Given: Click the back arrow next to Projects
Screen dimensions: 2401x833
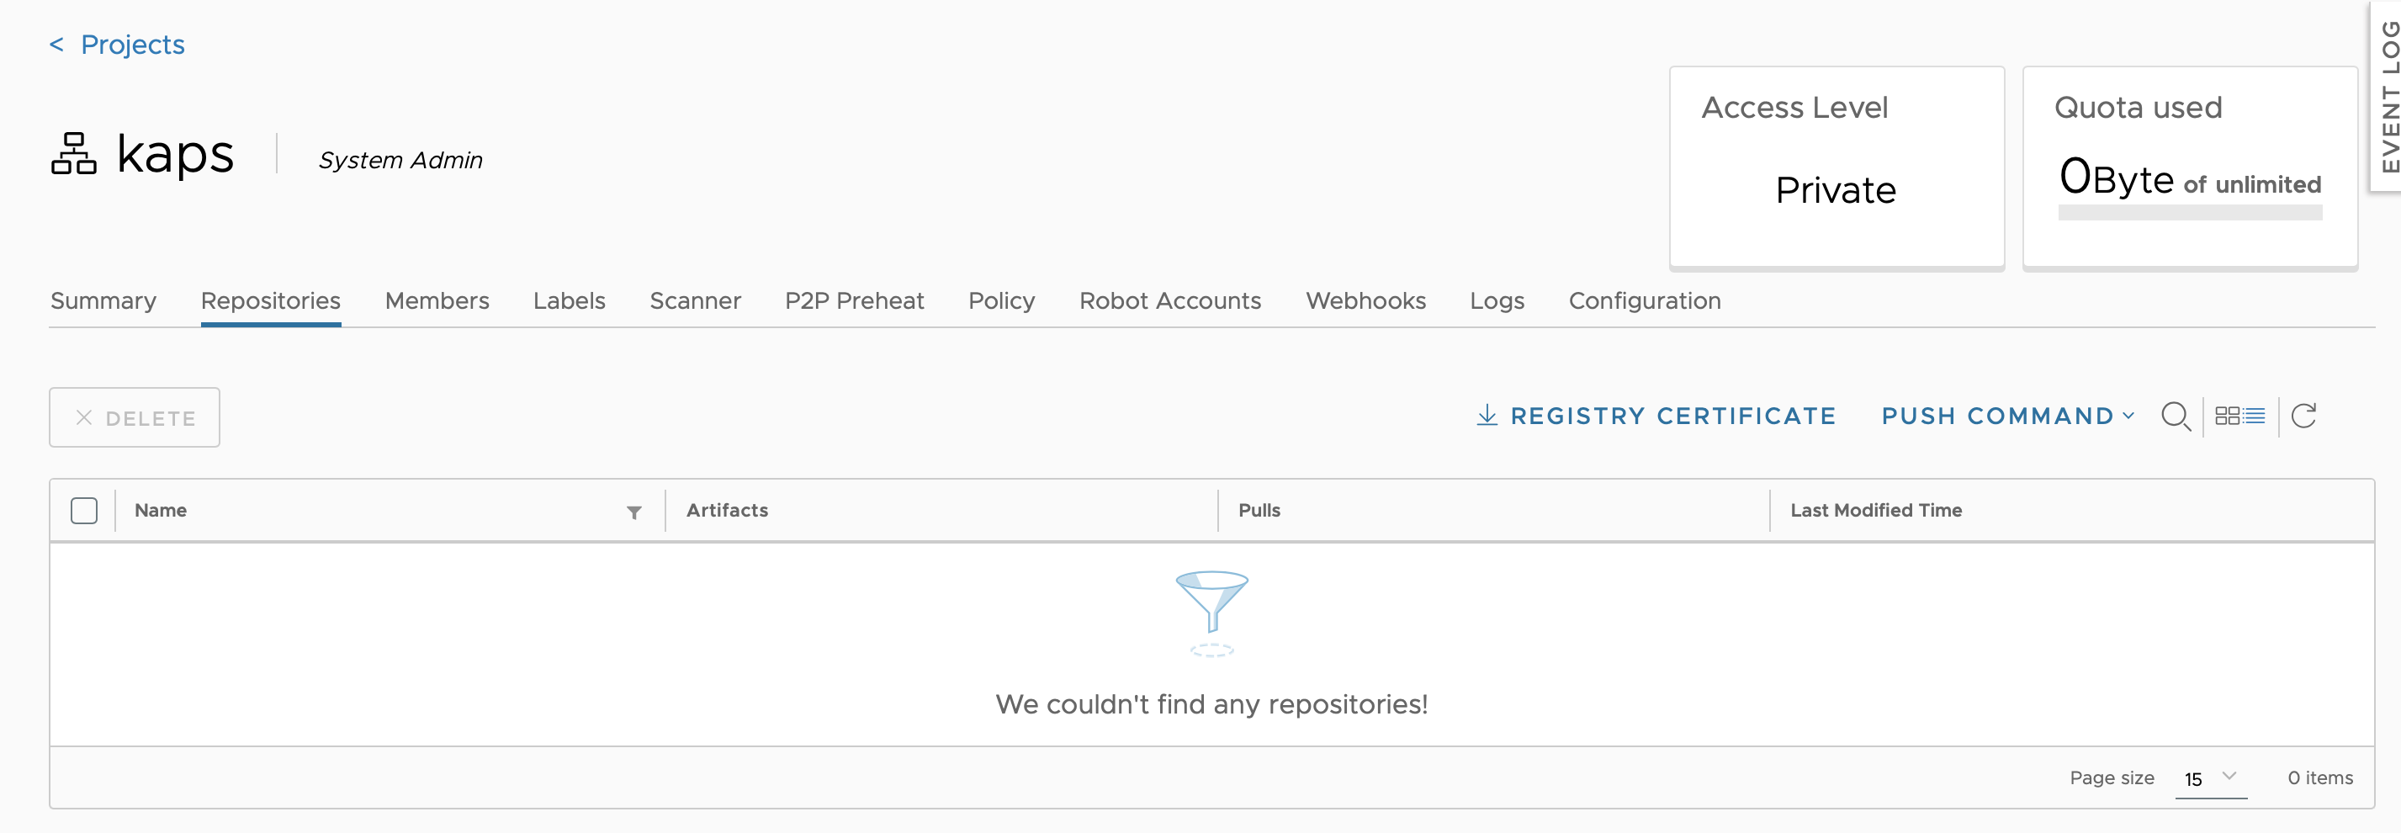Looking at the screenshot, I should click(x=57, y=45).
